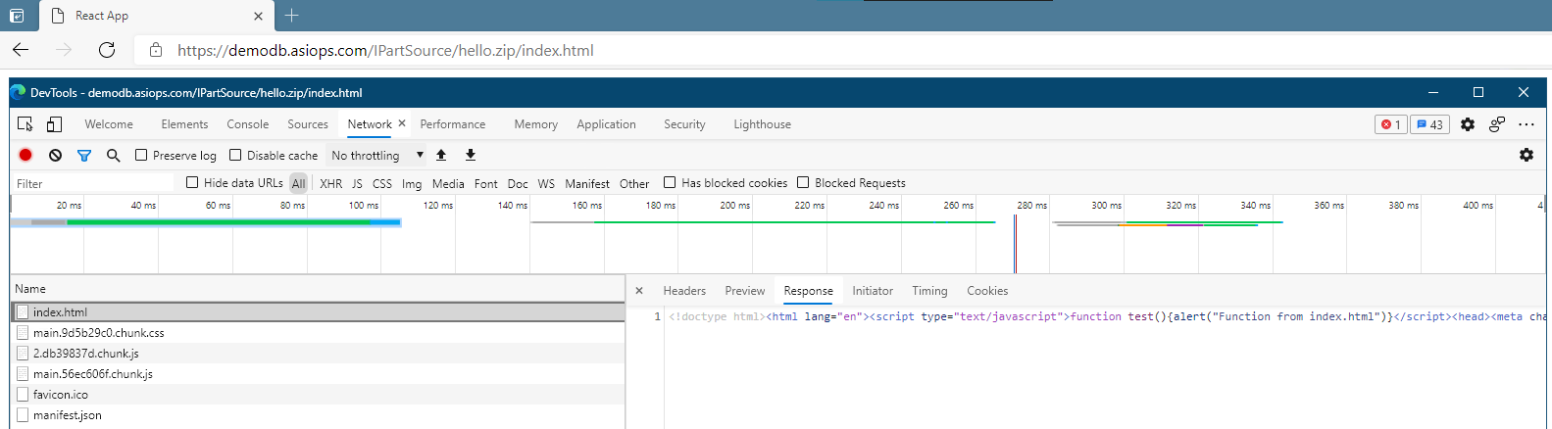The width and height of the screenshot is (1552, 429).
Task: Filter requests by All types
Action: click(x=299, y=183)
